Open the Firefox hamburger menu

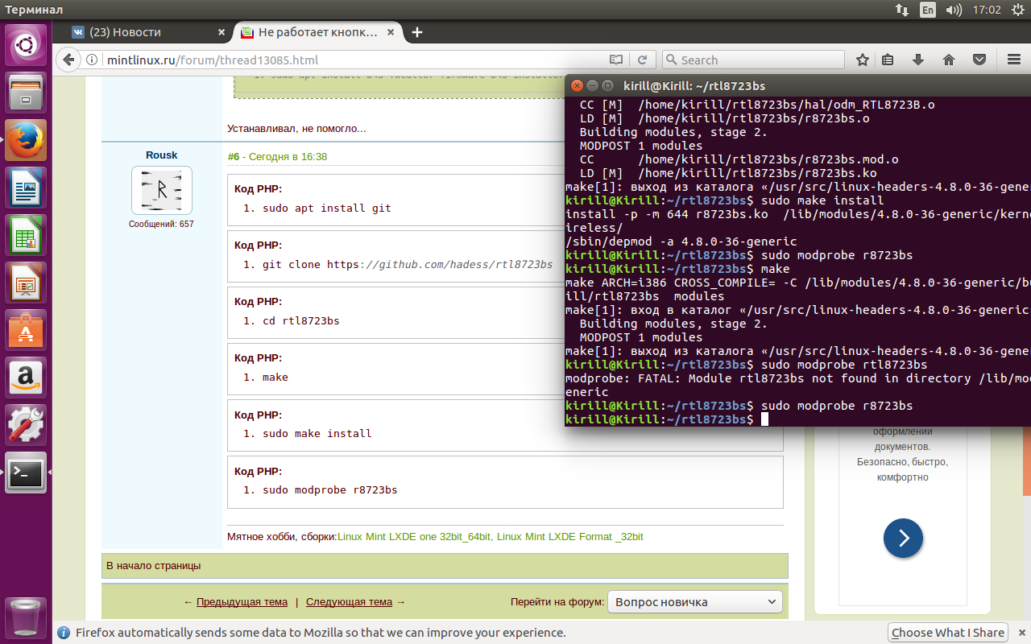point(1013,60)
